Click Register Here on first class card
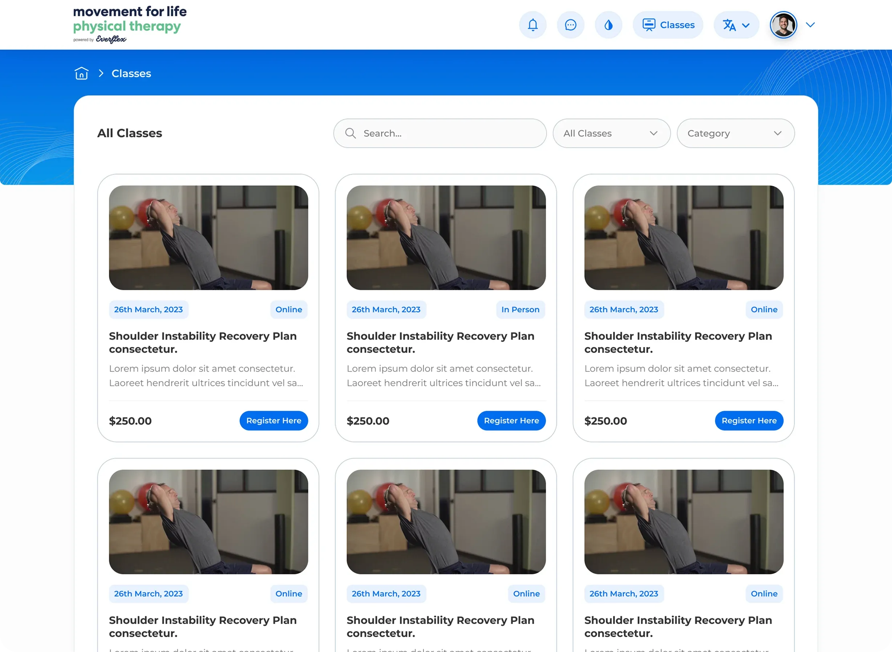 pos(273,420)
